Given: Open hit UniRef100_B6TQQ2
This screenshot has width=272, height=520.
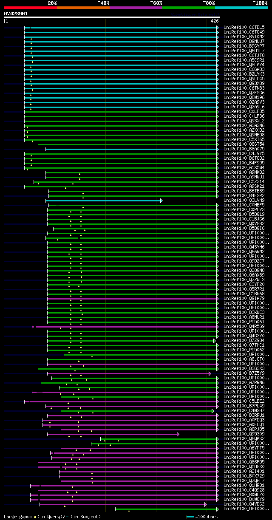Looking at the screenshot, I should pyautogui.click(x=244, y=158).
